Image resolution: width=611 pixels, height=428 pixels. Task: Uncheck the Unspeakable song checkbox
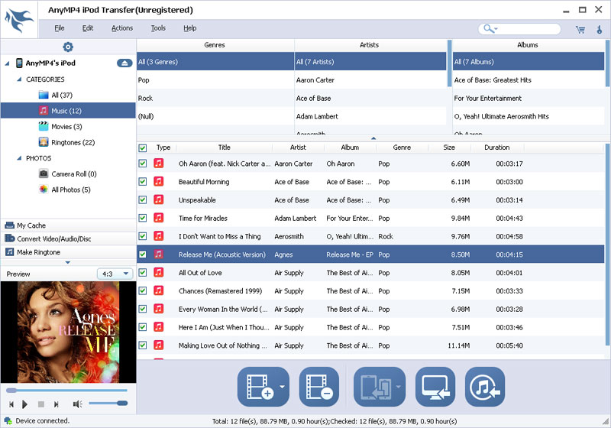point(143,200)
